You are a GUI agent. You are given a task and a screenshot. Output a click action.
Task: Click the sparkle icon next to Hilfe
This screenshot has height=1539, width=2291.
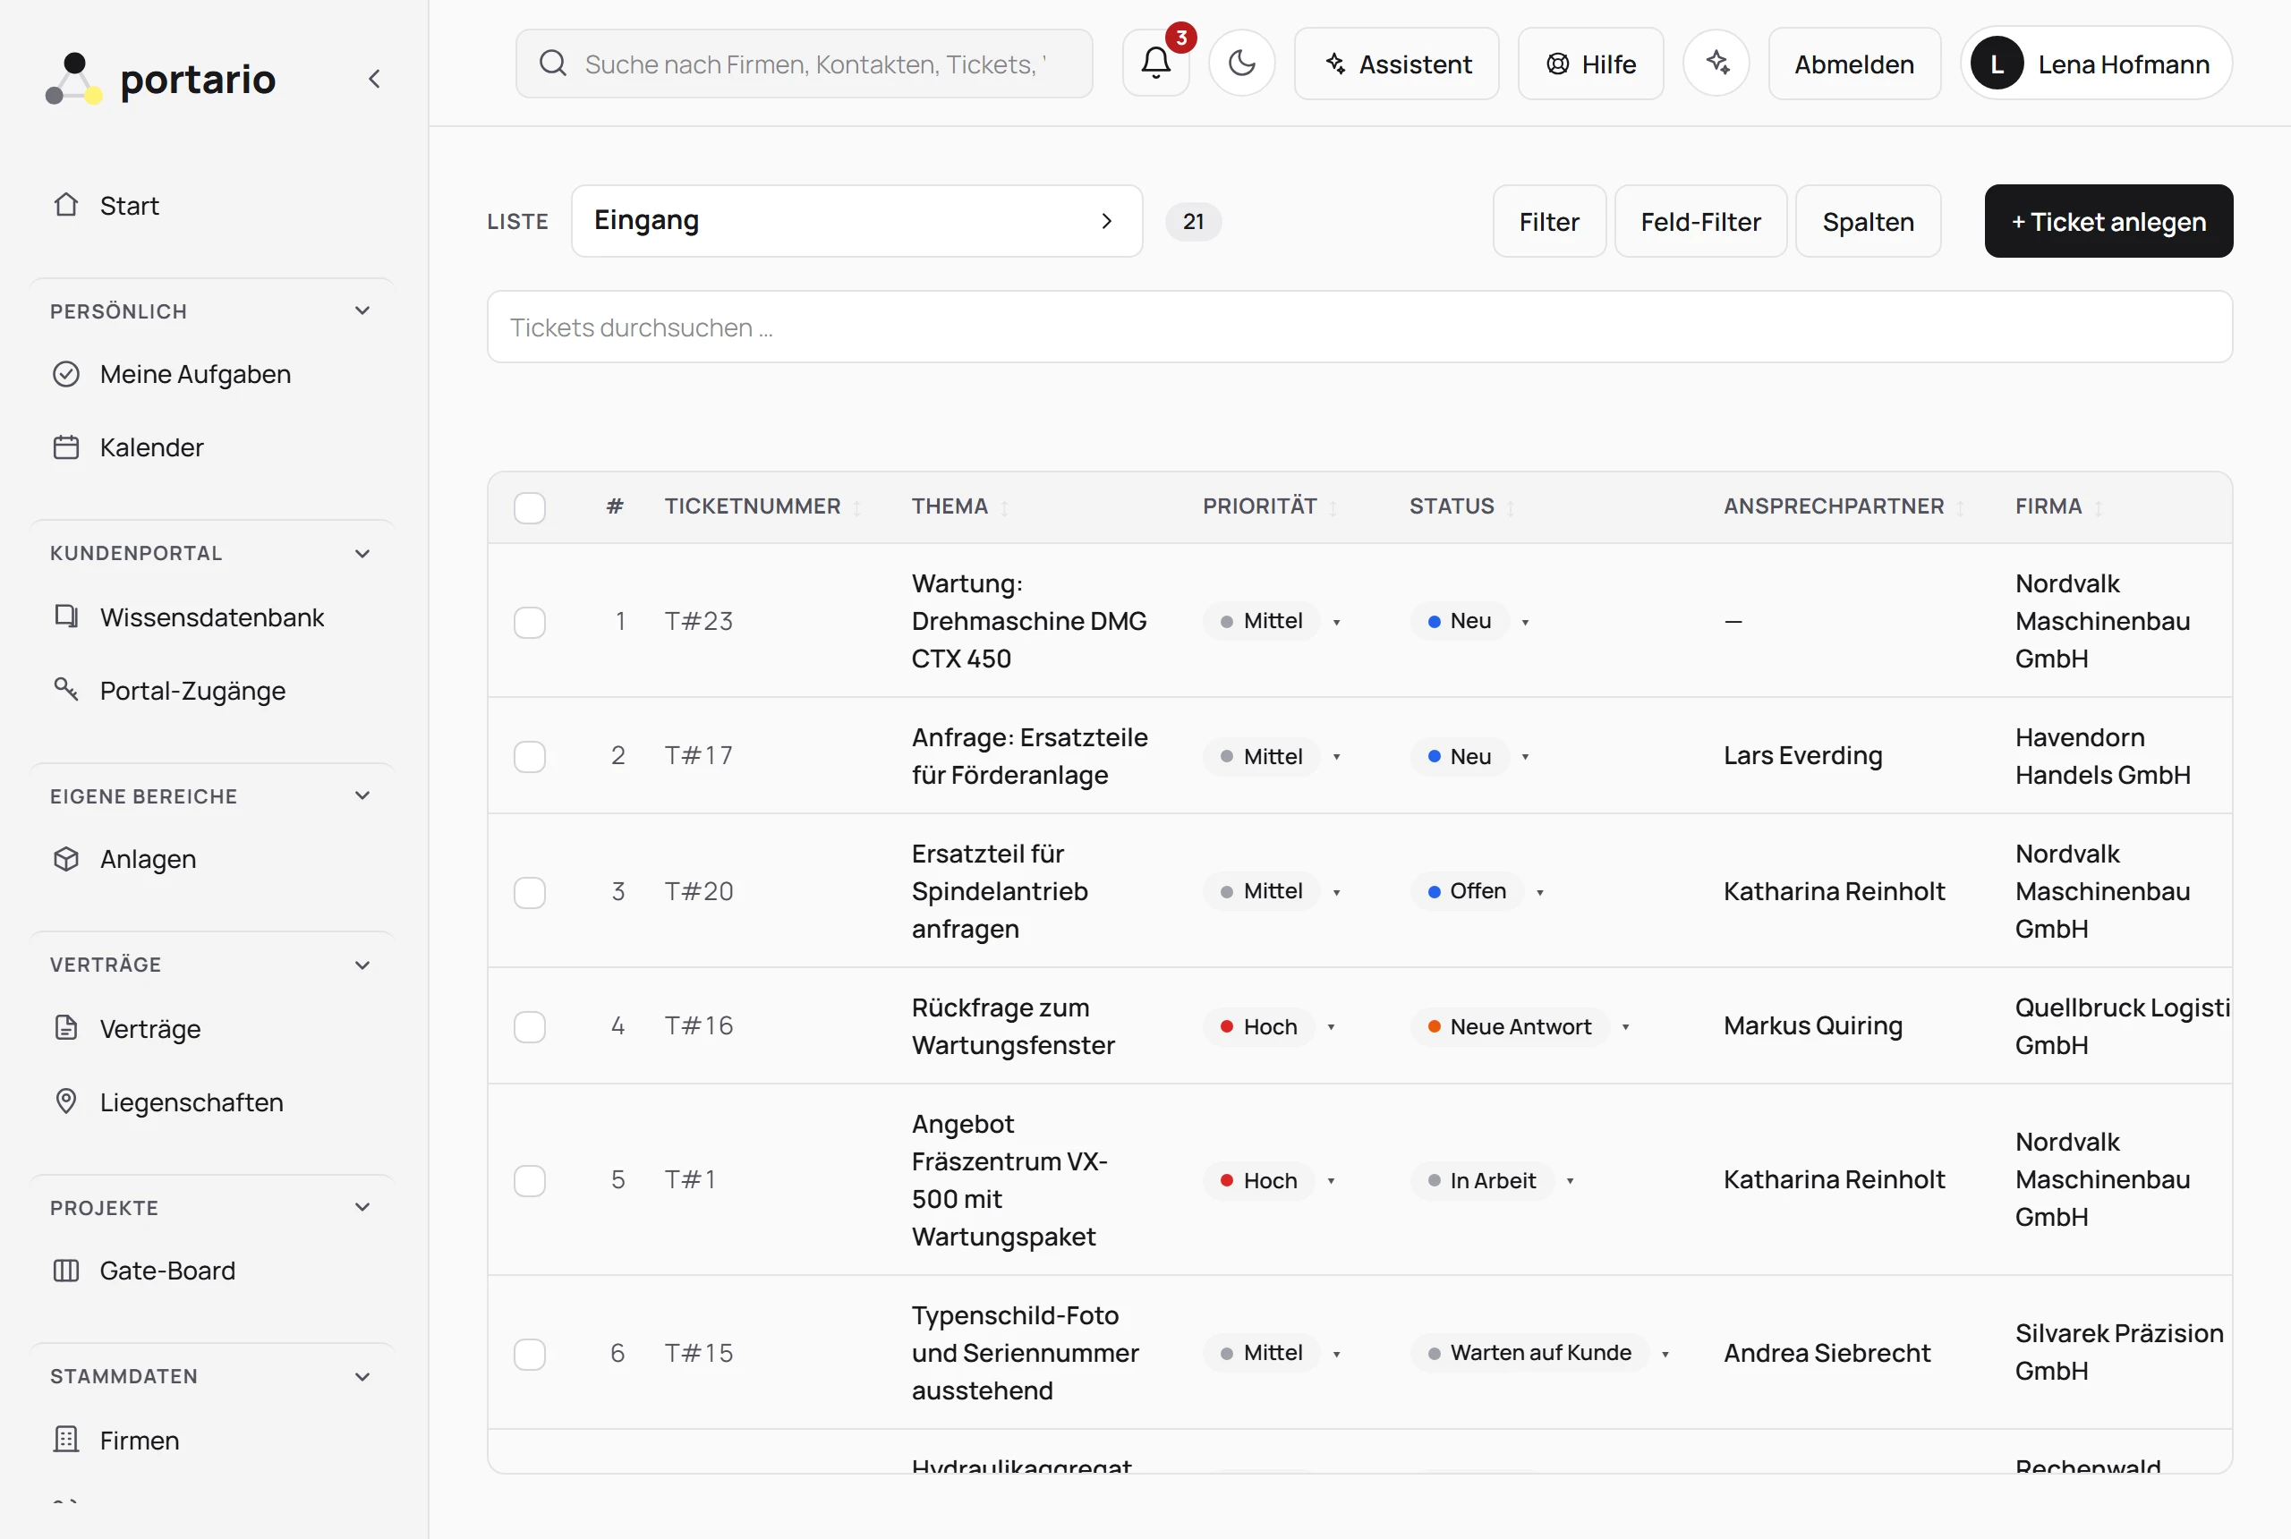[1716, 64]
